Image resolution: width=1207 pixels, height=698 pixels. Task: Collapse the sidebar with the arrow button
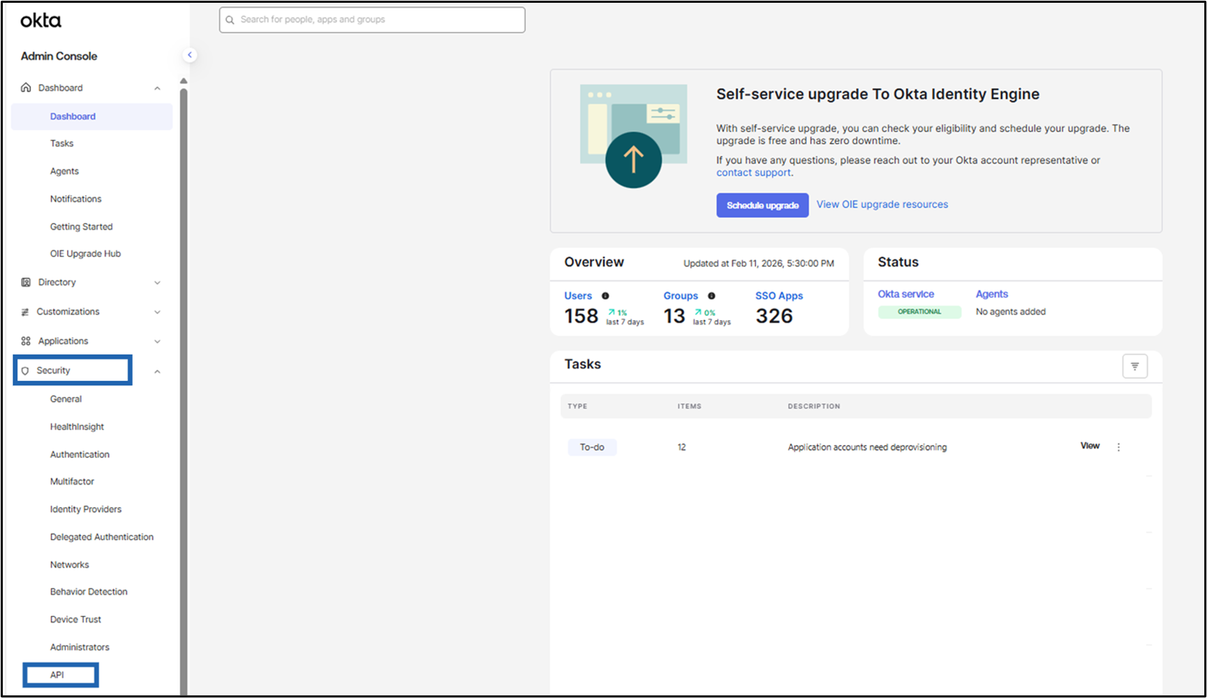pos(189,55)
